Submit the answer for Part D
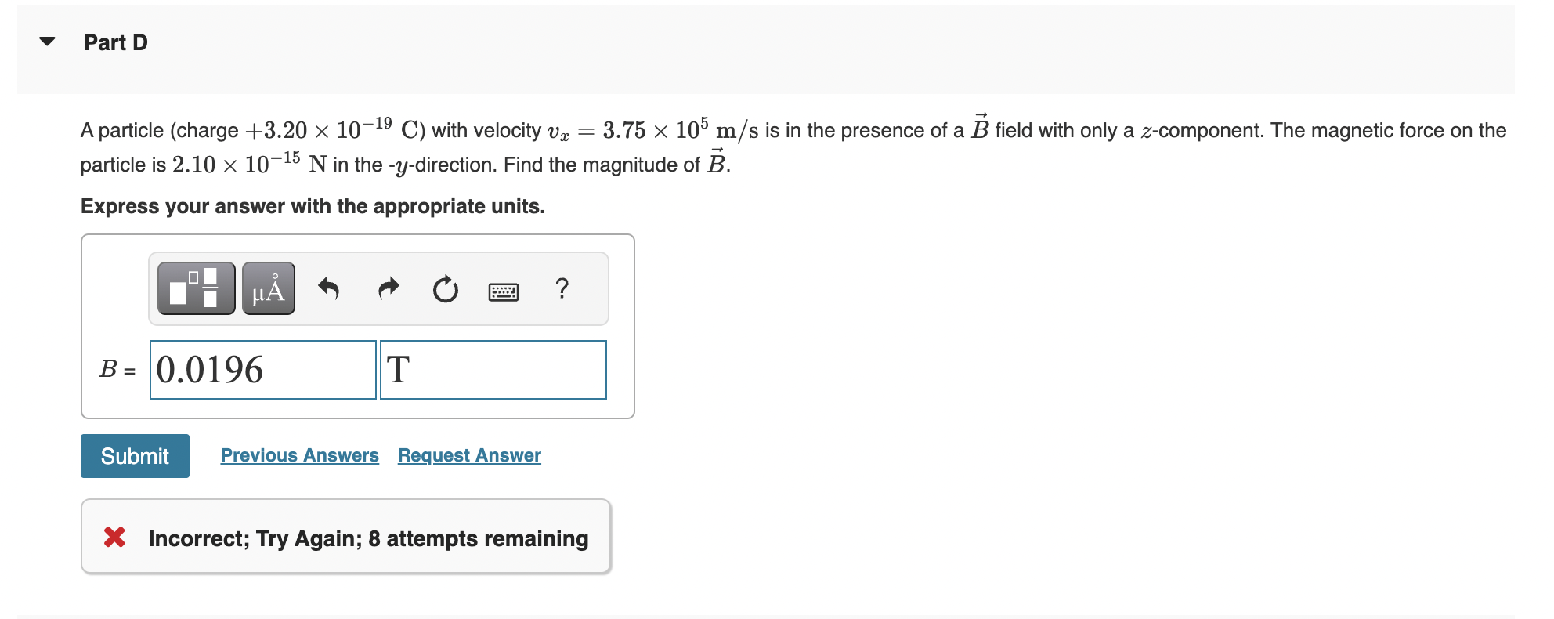 point(134,456)
